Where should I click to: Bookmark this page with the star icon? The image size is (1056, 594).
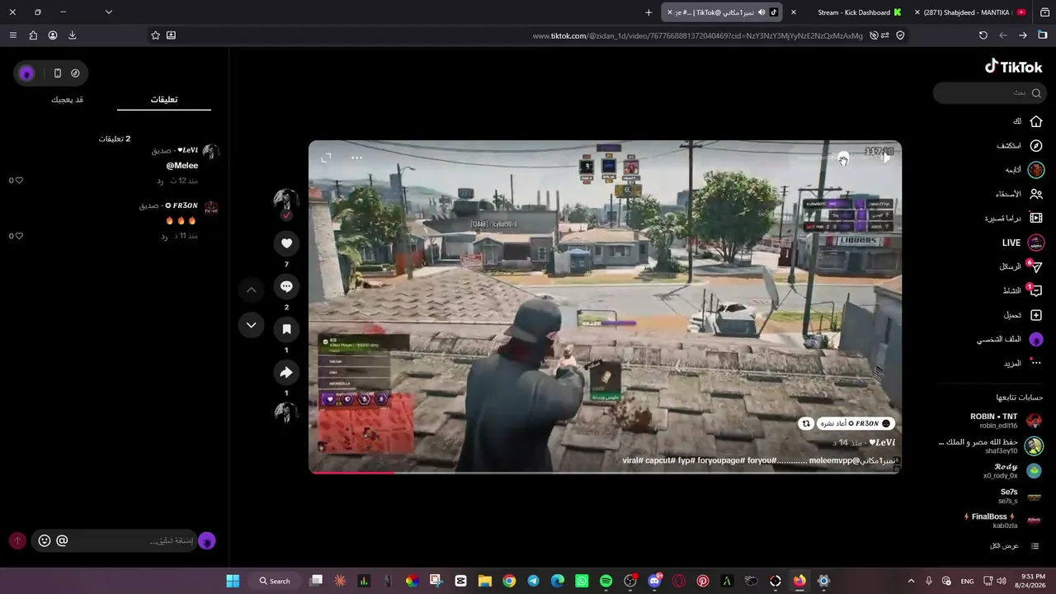(155, 35)
